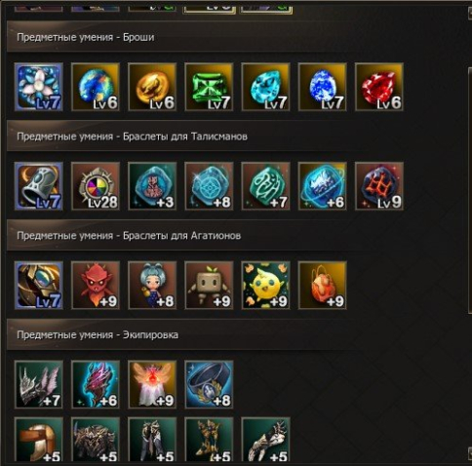The height and width of the screenshot is (466, 472).
Task: Click the blue-haired girl agathion +8
Action: tap(152, 286)
